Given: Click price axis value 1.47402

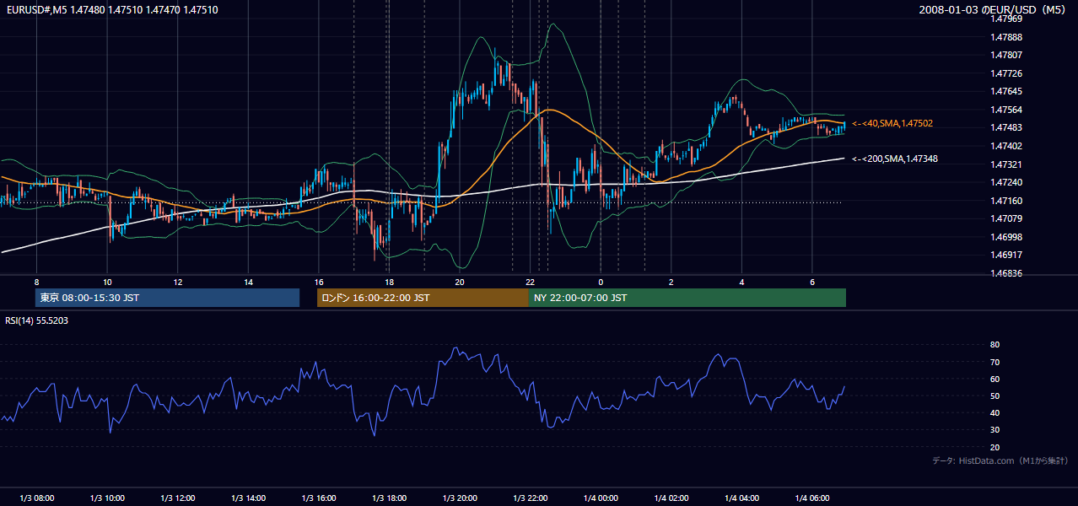Looking at the screenshot, I should click(x=1007, y=146).
